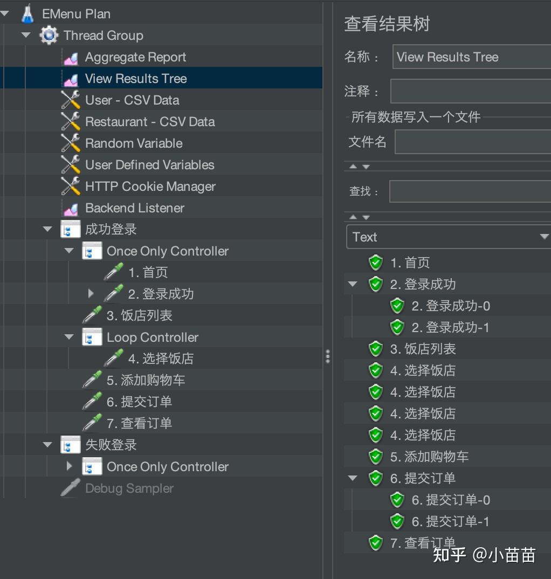Click the 查找 search input field
The image size is (551, 579).
tap(470, 191)
